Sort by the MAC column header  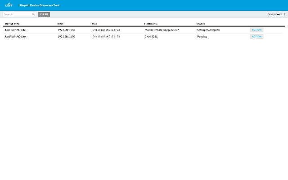click(x=95, y=24)
